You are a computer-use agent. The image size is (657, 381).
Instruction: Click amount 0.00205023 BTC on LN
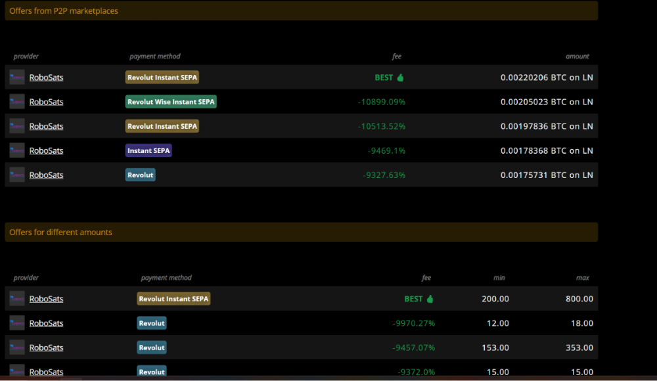[x=547, y=102]
